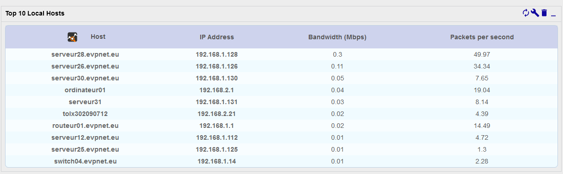Select IP address 192.168.2.1
Screen dimensions: 563x174
[x=217, y=90]
